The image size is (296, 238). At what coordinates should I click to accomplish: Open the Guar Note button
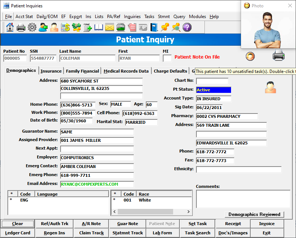point(128,224)
